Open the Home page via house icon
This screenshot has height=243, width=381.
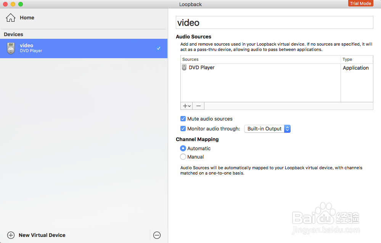point(11,17)
